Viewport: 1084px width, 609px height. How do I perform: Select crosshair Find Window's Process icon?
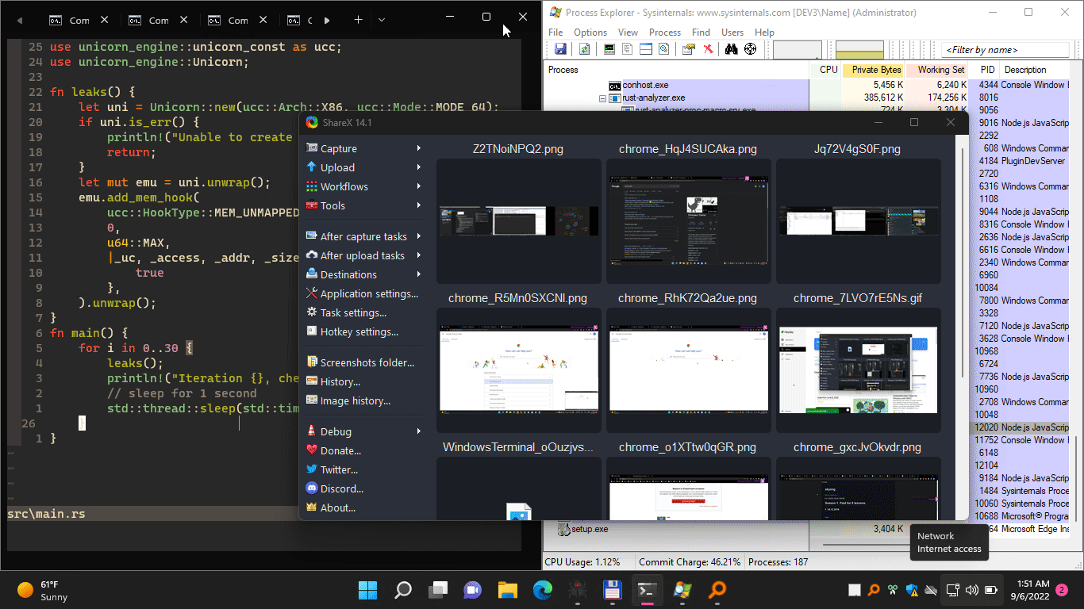(751, 49)
